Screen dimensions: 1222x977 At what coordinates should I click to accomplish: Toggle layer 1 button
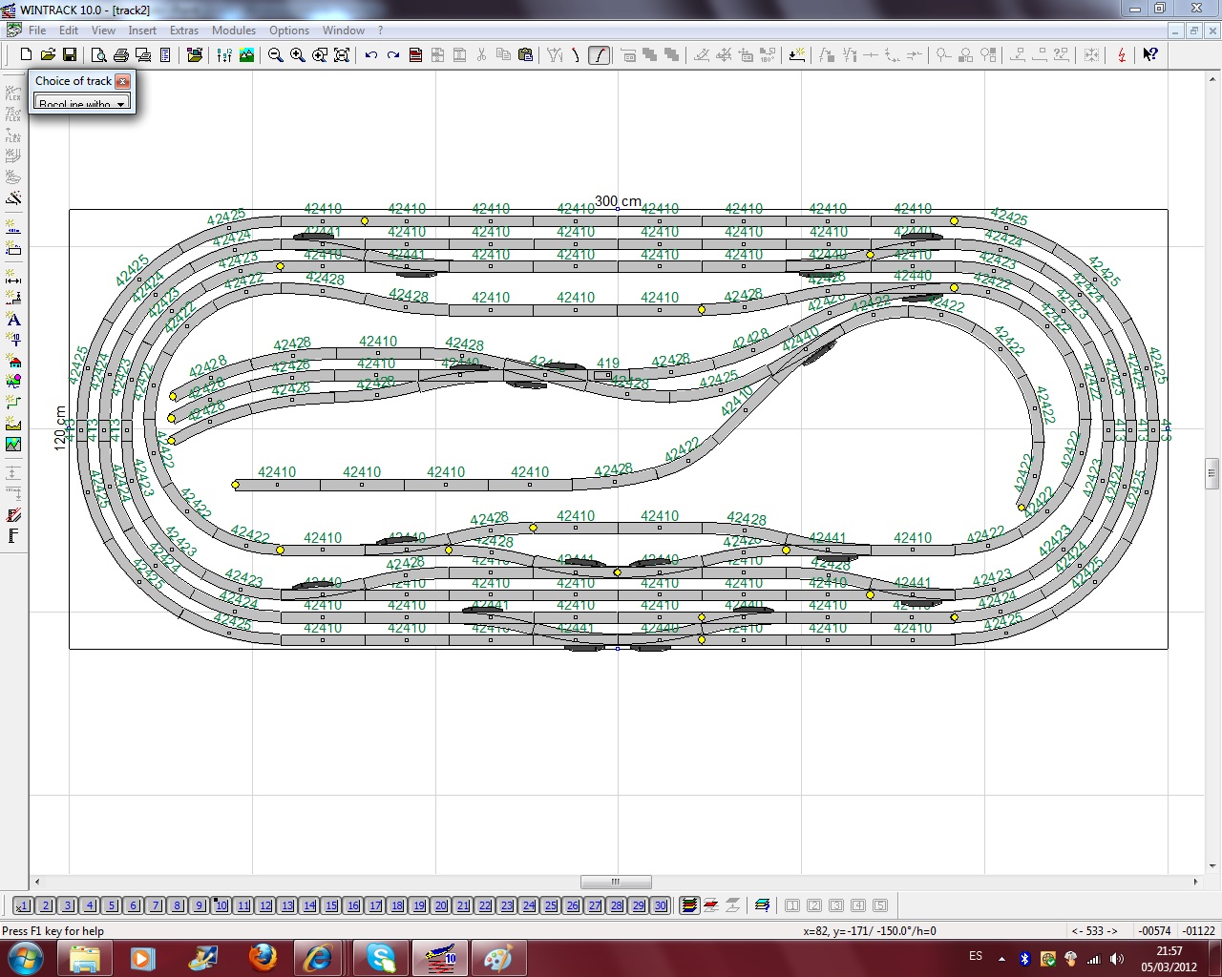pos(24,905)
